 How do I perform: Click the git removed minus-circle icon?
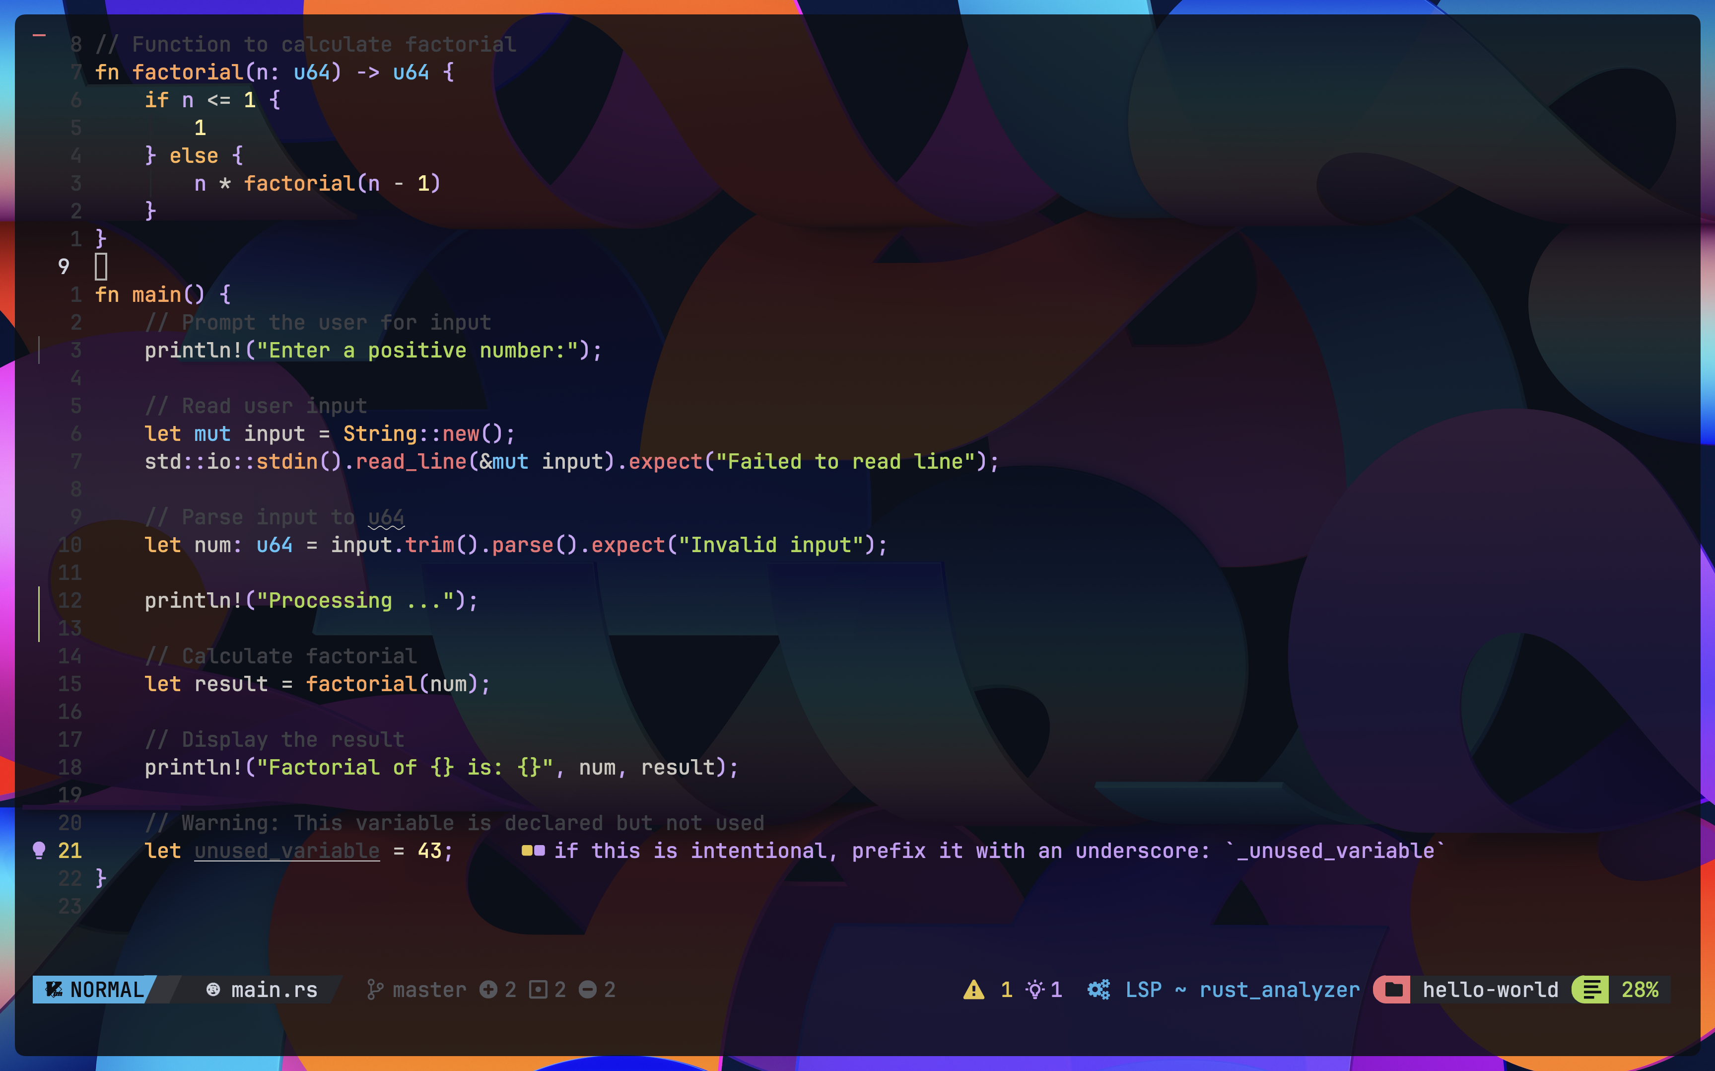[x=588, y=989]
